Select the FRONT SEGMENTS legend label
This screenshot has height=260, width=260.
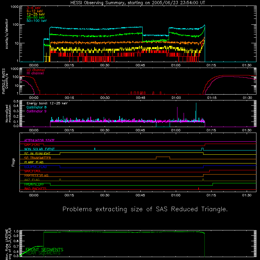(45, 250)
